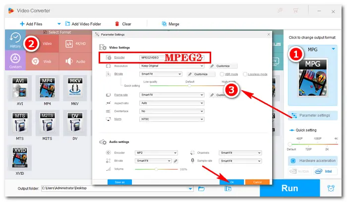The image size is (347, 202).
Task: Click Add Video Folder button
Action: click(83, 24)
